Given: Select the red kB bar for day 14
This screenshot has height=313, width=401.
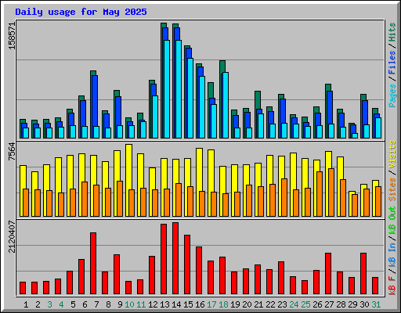Looking at the screenshot, I should coord(175,258).
